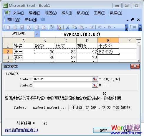Expand the standard toolbar options chevron
Image resolution: width=144 pixels, height=136 pixels.
pos(126,27)
